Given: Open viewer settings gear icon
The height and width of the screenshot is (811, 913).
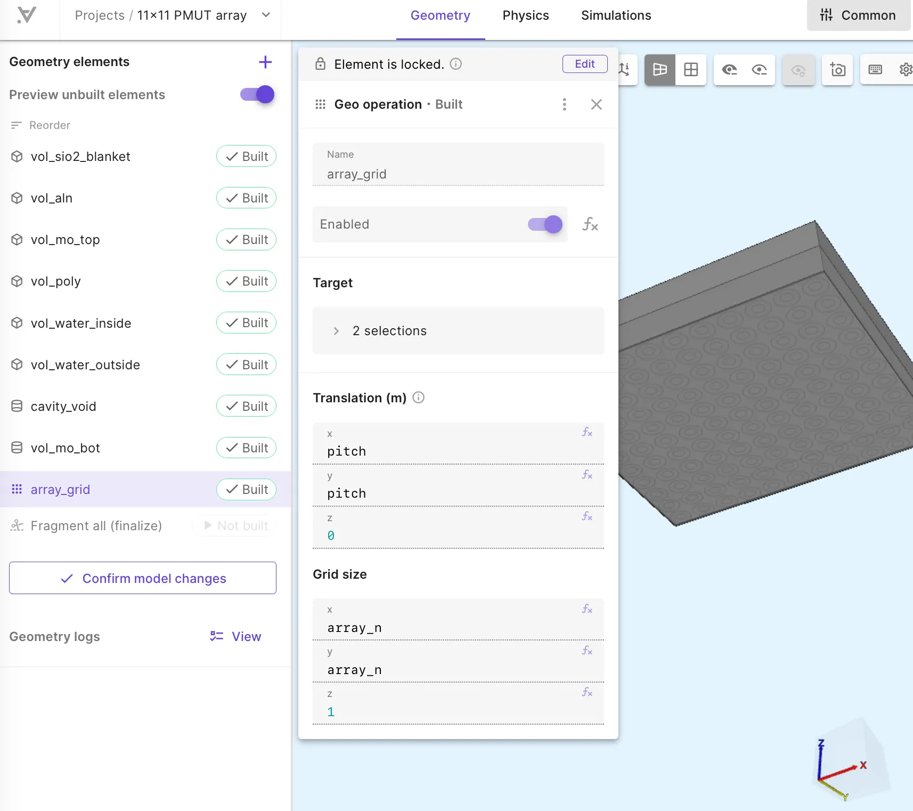Looking at the screenshot, I should [x=905, y=70].
